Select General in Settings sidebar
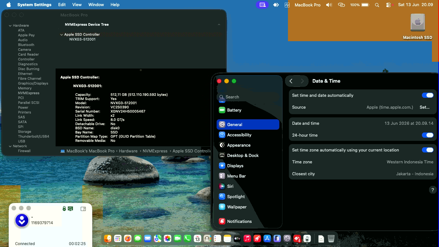439x247 pixels. (248, 124)
